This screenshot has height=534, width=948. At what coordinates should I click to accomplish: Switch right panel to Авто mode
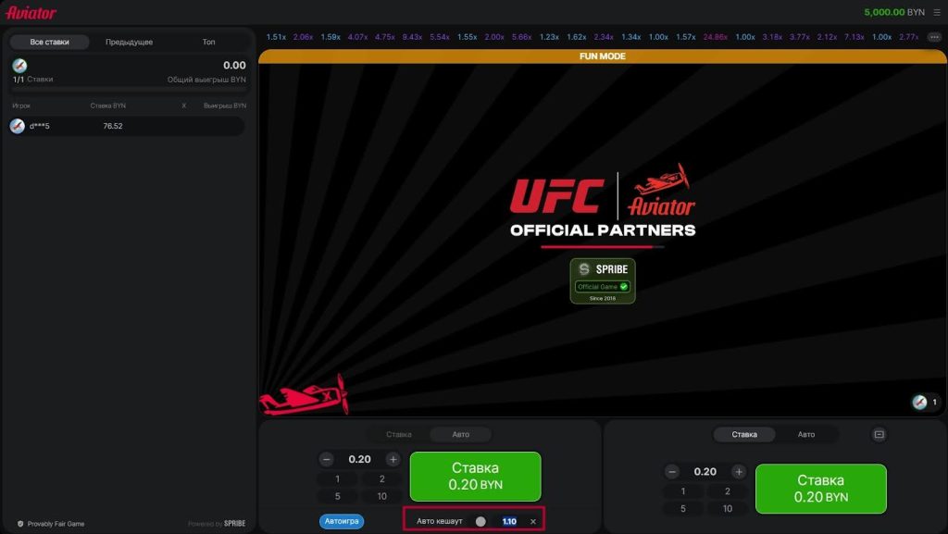(x=806, y=434)
